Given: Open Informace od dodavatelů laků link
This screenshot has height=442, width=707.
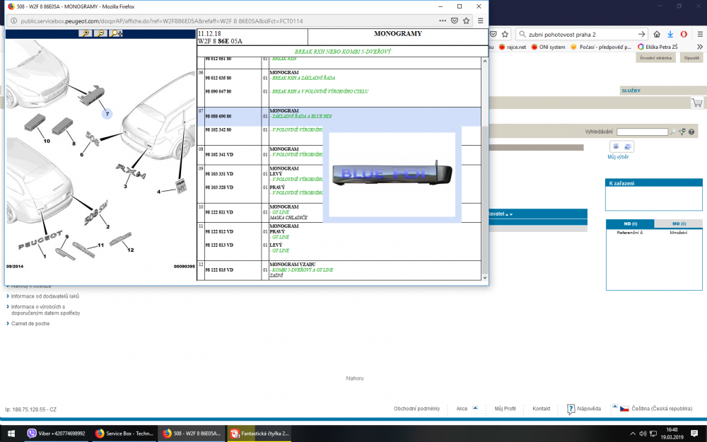Looking at the screenshot, I should [45, 296].
